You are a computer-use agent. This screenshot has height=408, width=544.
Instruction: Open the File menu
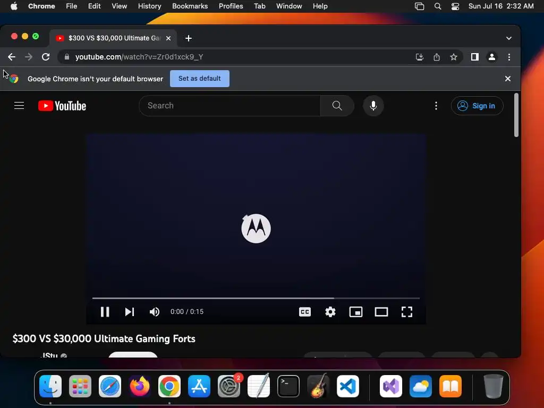coord(72,6)
